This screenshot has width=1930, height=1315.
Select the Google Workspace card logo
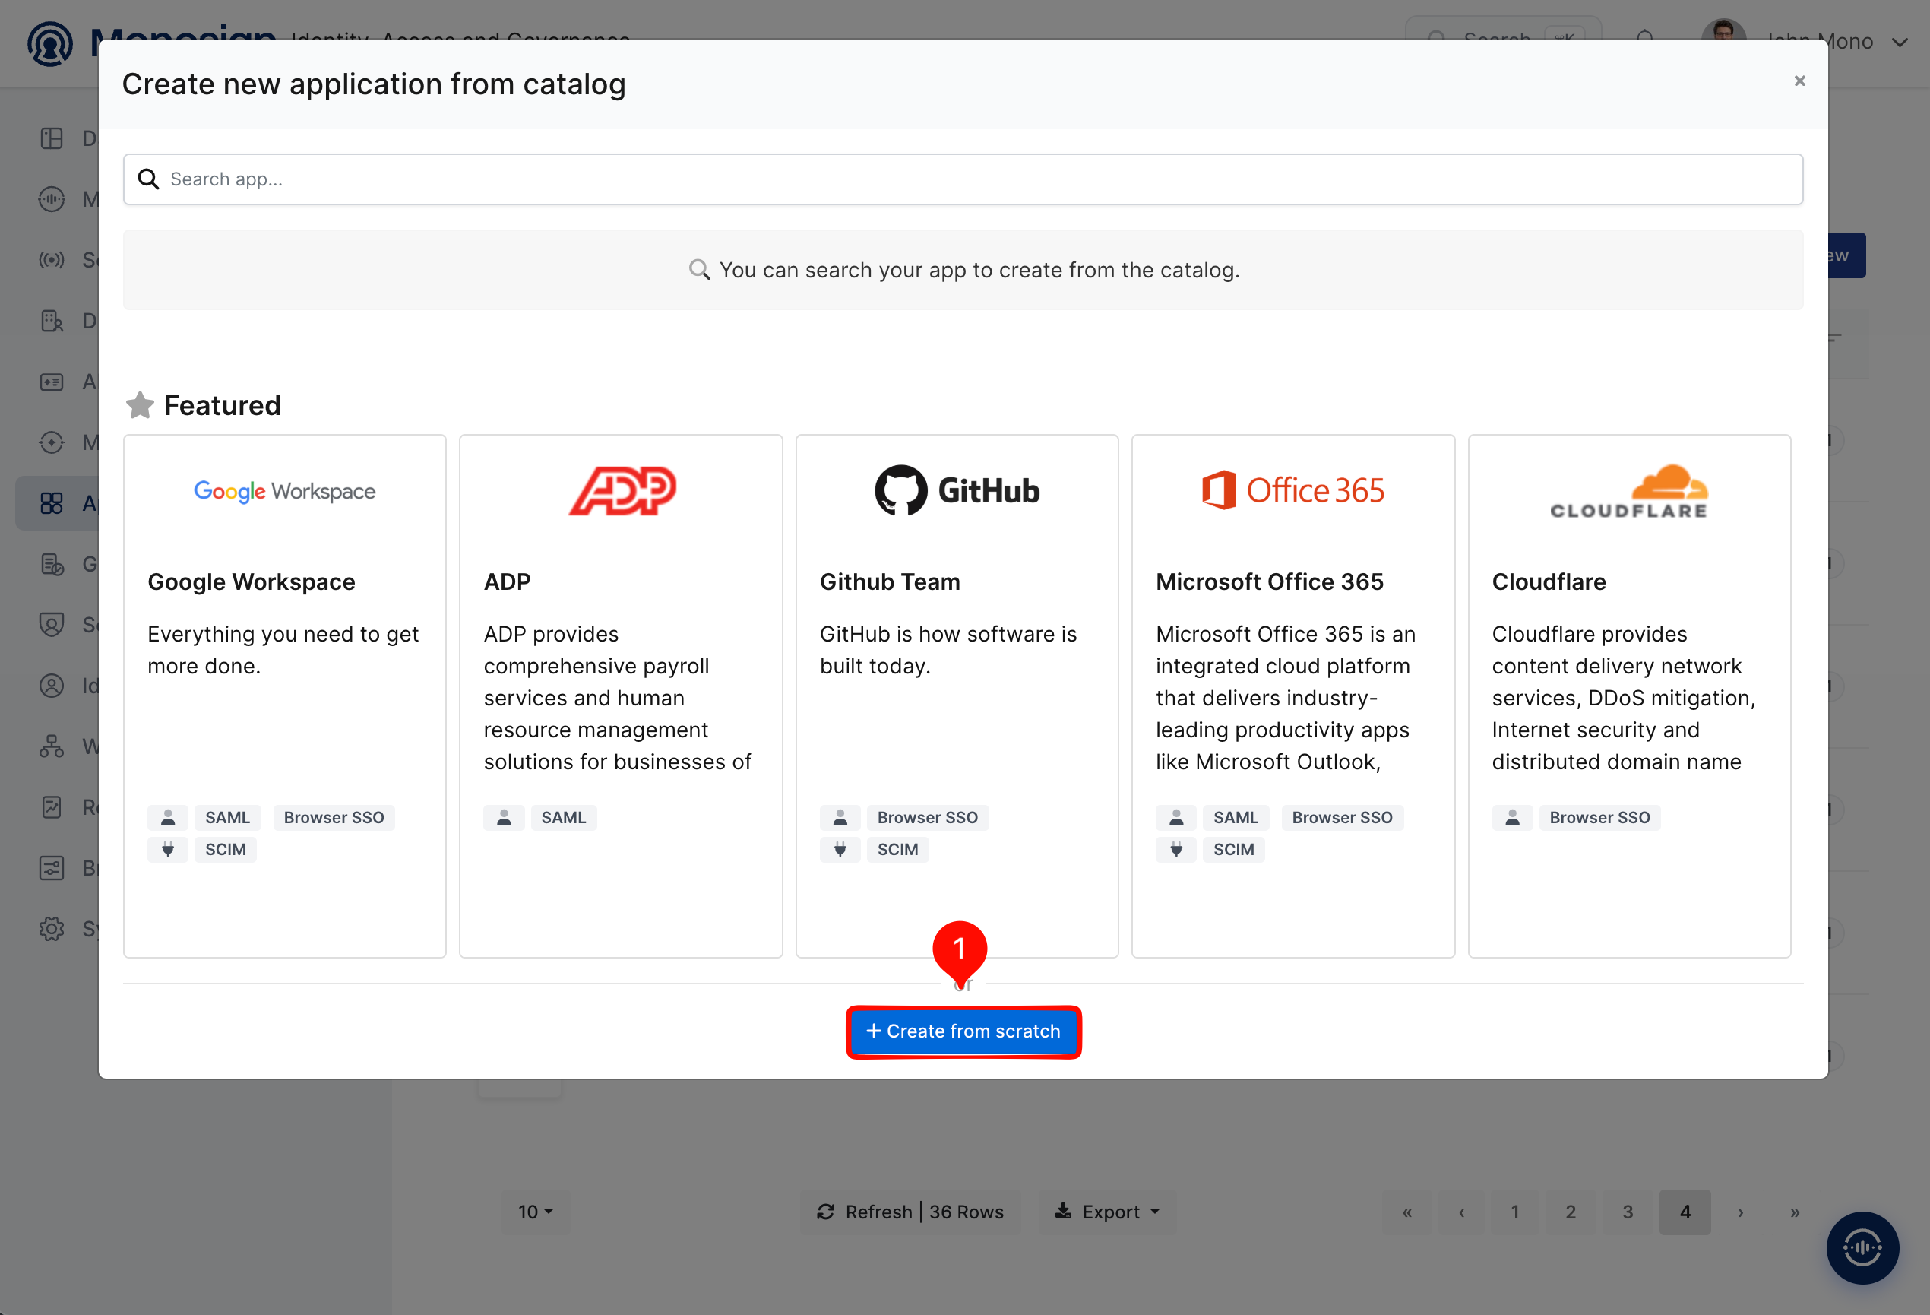(x=285, y=491)
